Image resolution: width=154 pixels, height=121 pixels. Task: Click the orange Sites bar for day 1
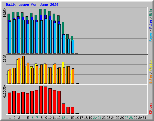pyautogui.click(x=10, y=76)
